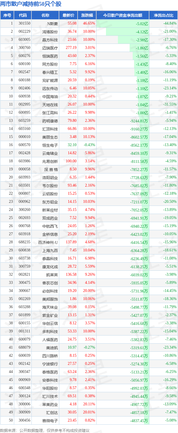Select stock name 鸿博股份
The height and width of the screenshot is (433, 178).
tap(50, 32)
